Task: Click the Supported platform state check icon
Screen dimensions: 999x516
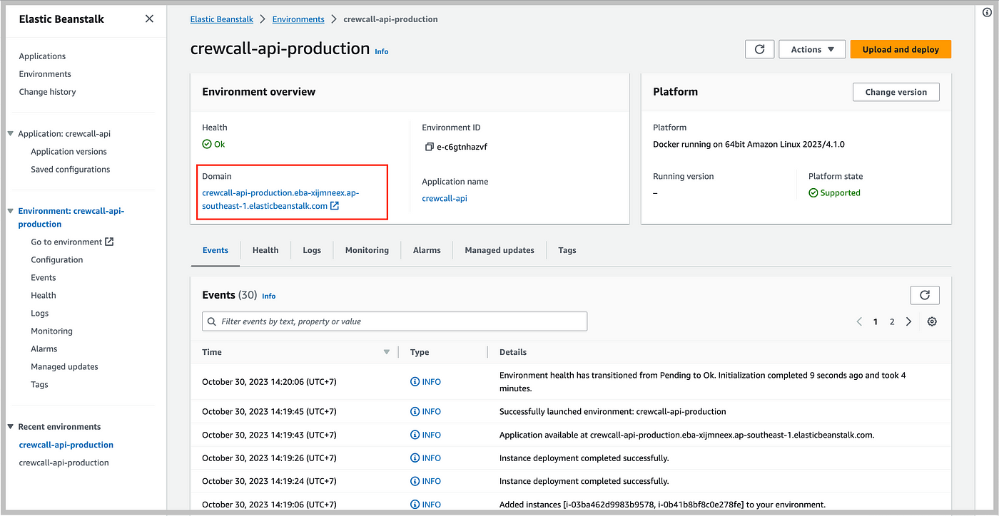Action: pos(813,193)
